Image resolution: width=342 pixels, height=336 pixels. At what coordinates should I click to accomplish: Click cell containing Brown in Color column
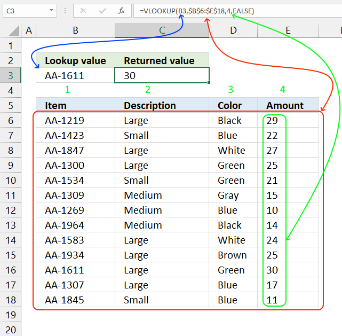(233, 255)
